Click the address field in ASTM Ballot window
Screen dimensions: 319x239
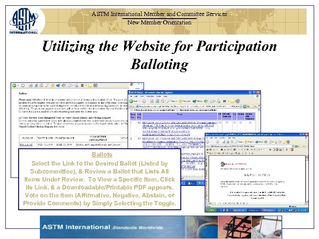190,106
